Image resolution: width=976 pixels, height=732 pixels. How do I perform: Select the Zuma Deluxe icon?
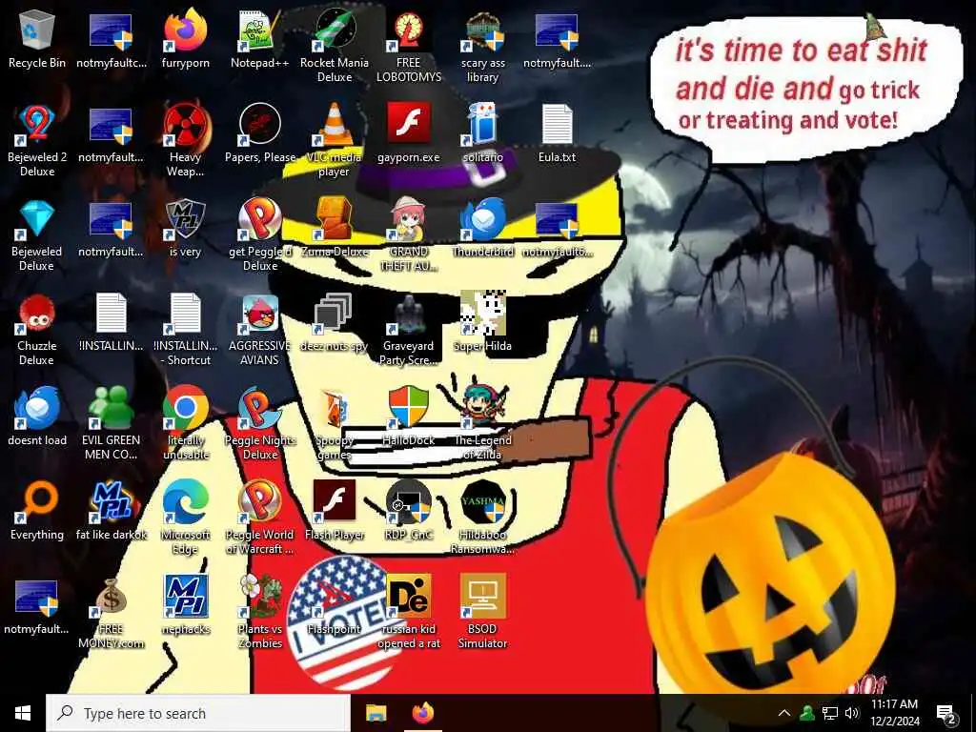(335, 220)
